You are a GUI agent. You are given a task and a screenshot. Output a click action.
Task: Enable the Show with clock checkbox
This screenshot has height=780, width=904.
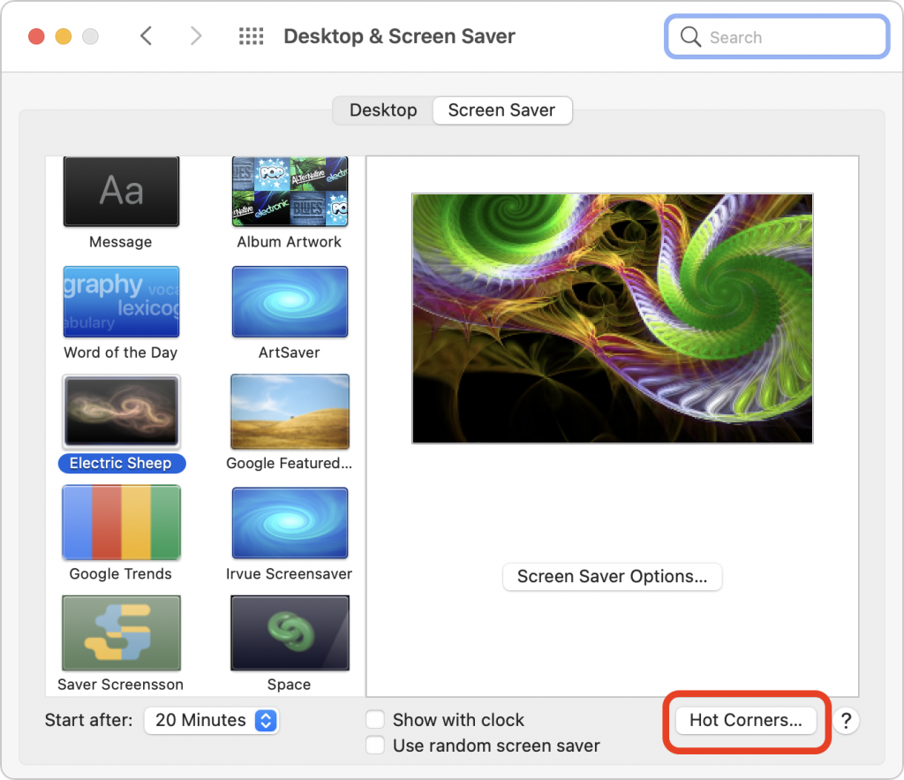click(x=376, y=720)
